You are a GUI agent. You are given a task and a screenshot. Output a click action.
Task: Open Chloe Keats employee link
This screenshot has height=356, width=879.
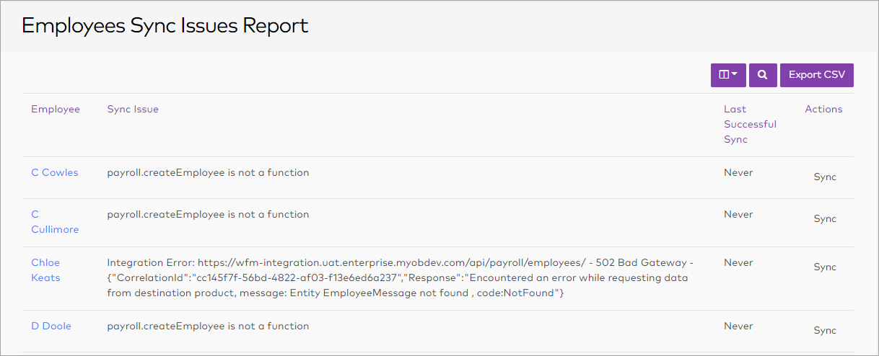tap(45, 270)
